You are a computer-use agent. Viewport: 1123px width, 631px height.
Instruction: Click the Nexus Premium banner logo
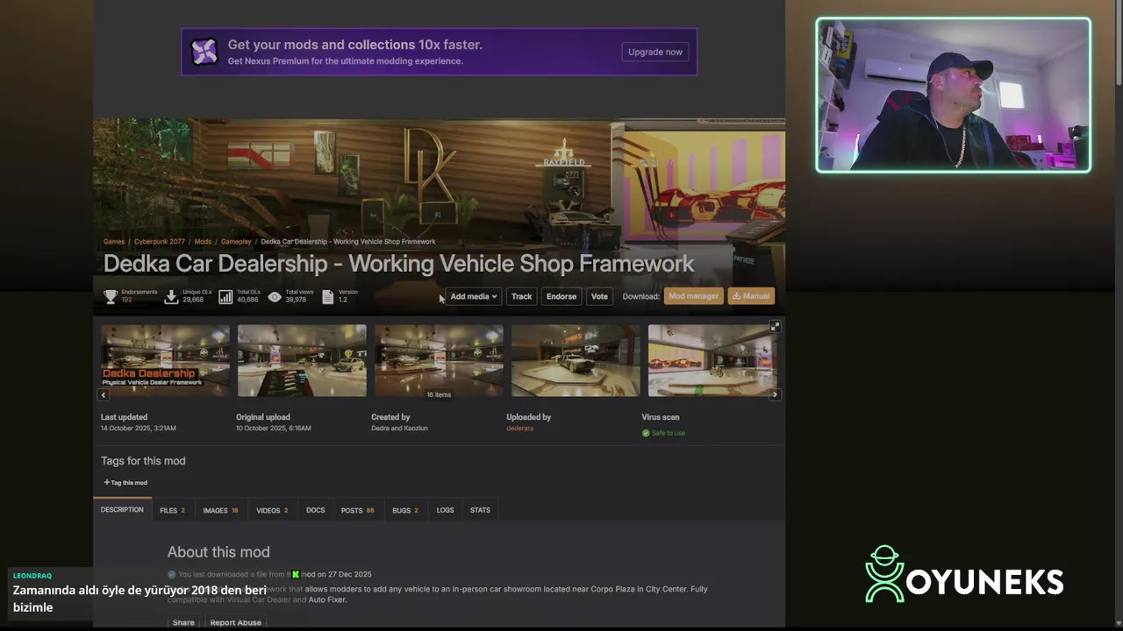coord(204,52)
